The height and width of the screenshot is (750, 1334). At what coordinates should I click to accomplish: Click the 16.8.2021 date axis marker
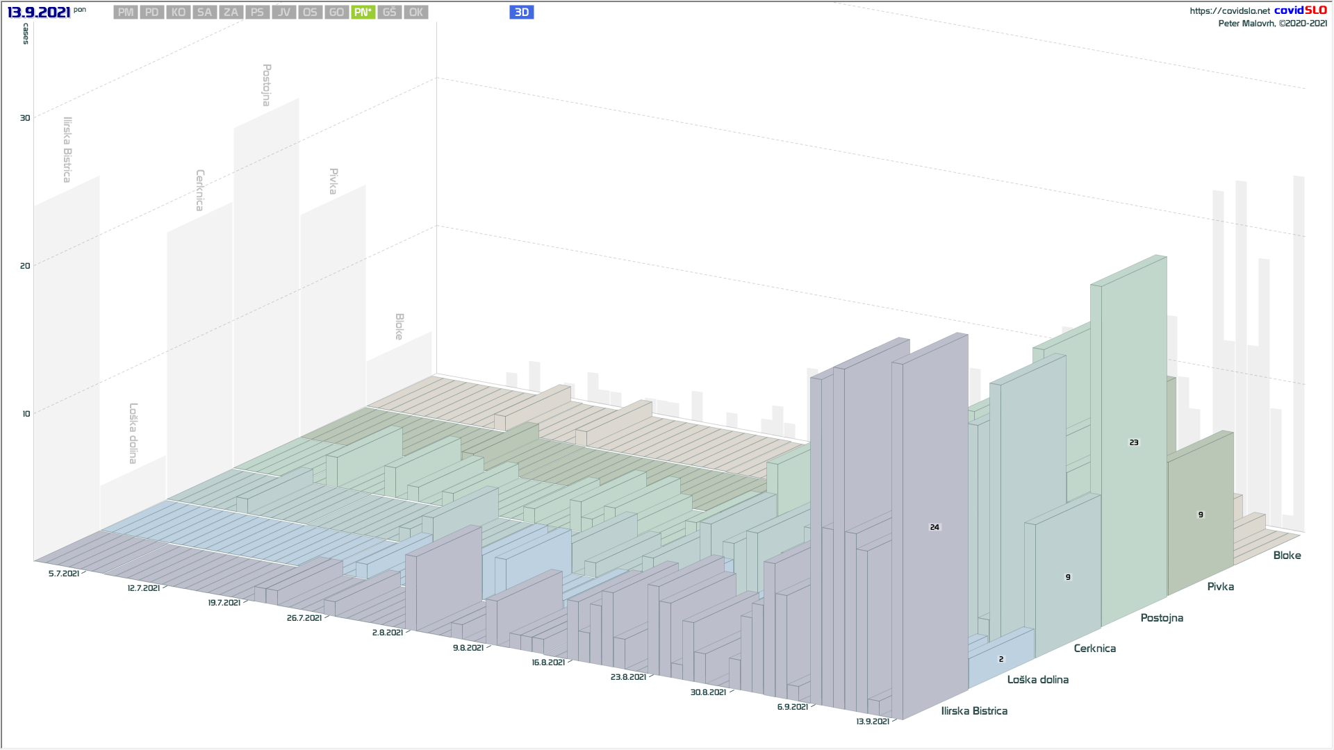[547, 662]
